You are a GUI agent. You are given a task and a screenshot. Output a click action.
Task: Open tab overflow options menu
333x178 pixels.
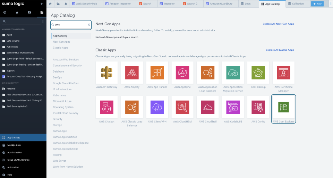[x=331, y=3]
